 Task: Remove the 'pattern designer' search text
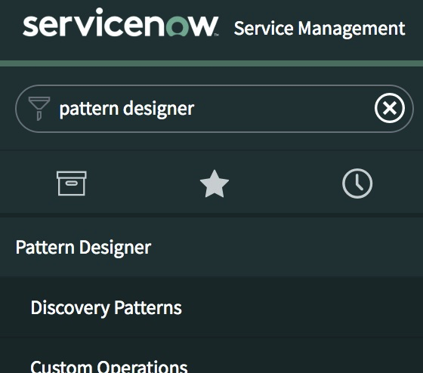390,108
